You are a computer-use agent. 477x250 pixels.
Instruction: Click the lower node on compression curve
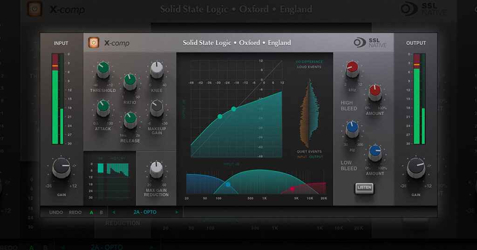pyautogui.click(x=220, y=116)
